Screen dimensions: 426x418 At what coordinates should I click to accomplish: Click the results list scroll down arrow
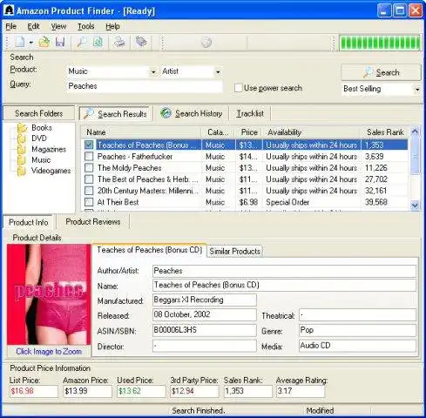click(x=415, y=206)
